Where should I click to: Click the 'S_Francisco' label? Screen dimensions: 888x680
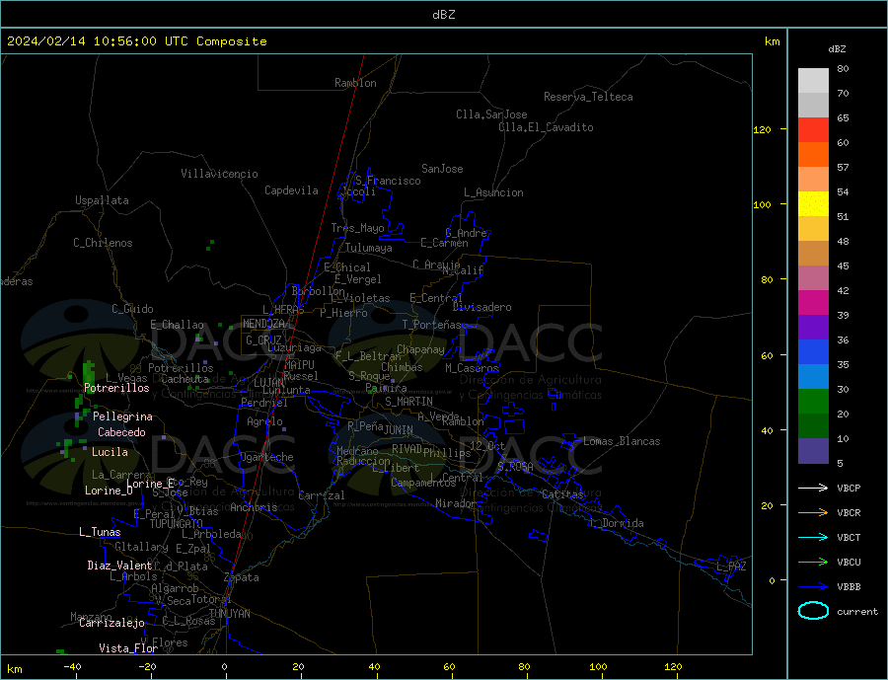(x=388, y=181)
